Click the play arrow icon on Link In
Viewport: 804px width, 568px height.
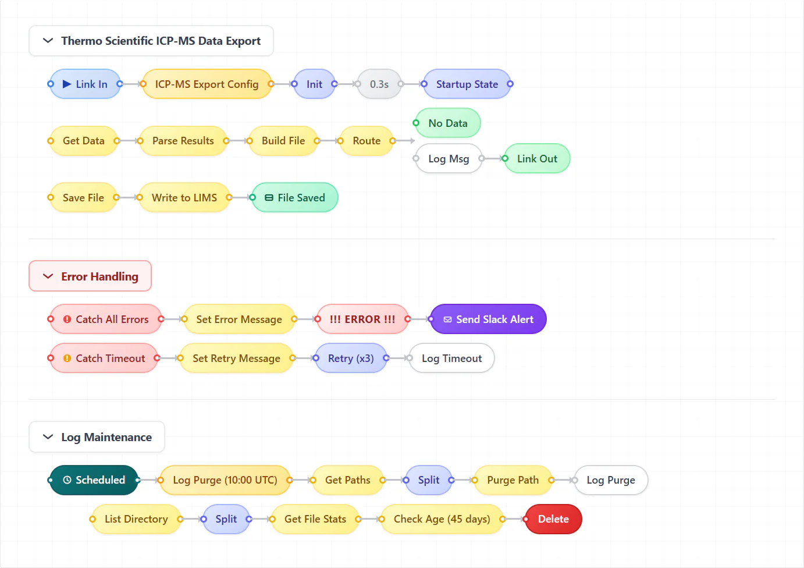point(67,84)
